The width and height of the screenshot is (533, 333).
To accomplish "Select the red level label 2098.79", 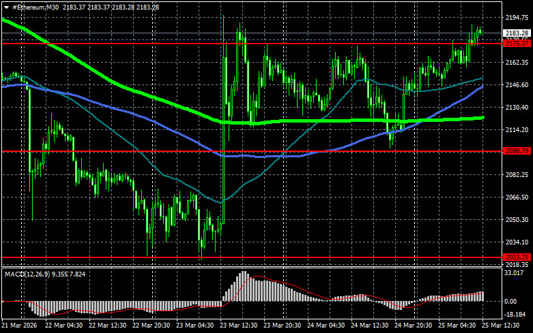I will pos(517,151).
